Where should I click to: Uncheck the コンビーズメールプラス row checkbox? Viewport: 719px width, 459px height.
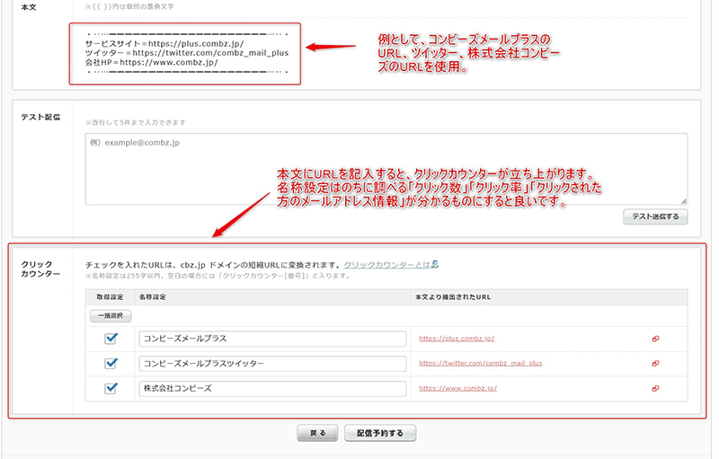point(111,339)
